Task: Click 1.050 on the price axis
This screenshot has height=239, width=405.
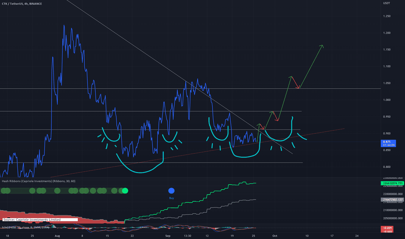Action: [387, 83]
